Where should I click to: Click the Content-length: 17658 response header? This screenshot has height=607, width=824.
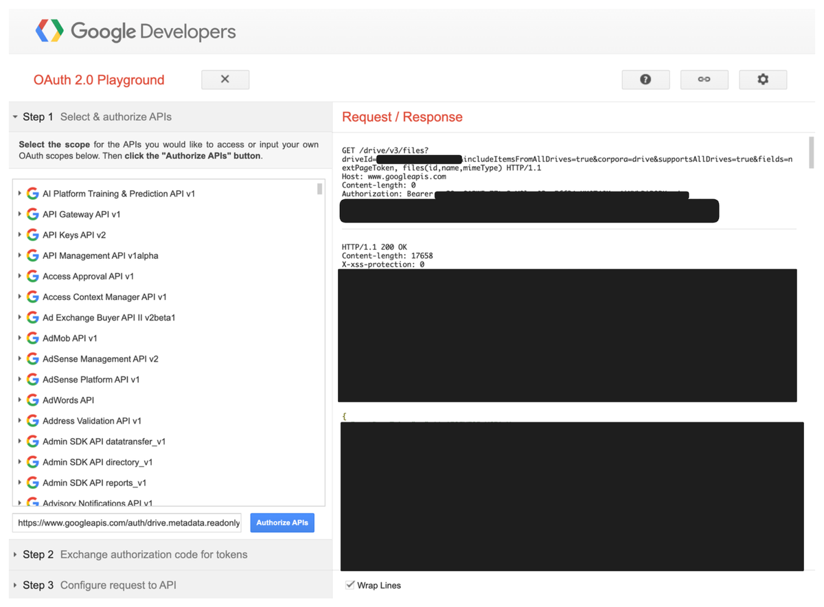387,255
